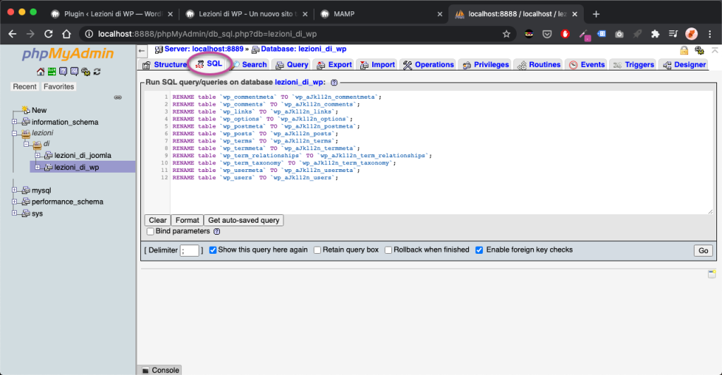Click the page-related padlock icon at top right
This screenshot has height=375, width=722.
tap(684, 50)
